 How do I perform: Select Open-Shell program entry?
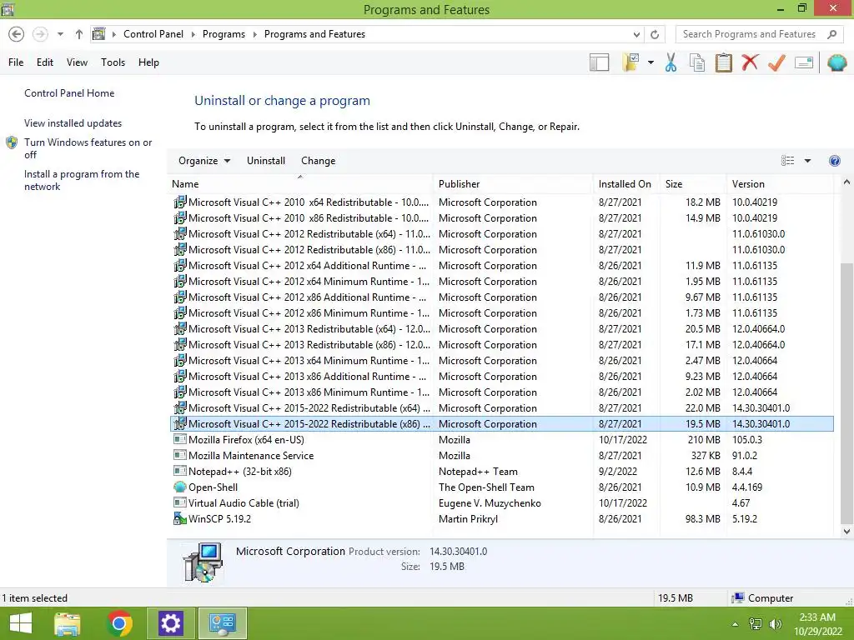click(502, 487)
